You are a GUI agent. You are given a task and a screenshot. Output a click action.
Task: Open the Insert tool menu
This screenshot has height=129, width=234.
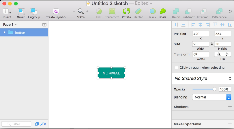pyautogui.click(x=7, y=11)
